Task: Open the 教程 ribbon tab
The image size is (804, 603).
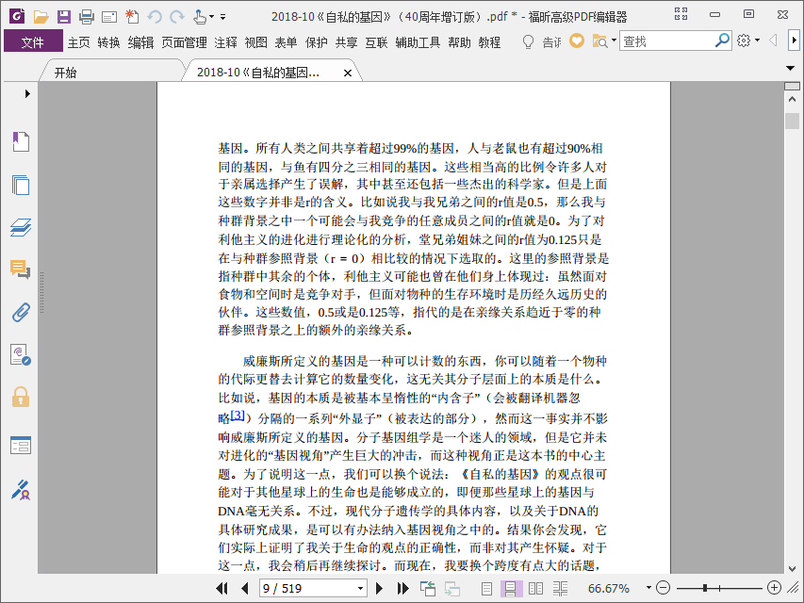Action: [x=489, y=42]
